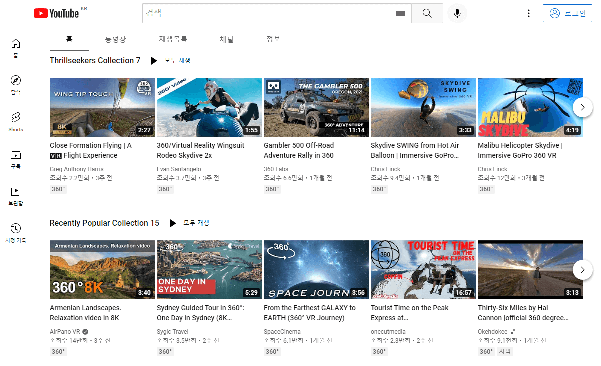This screenshot has height=366, width=601.
Task: Visit Okehdokee channel
Action: [493, 332]
